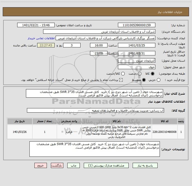Click the remaining days field showing 3
The height and width of the screenshot is (186, 192).
click(72, 45)
